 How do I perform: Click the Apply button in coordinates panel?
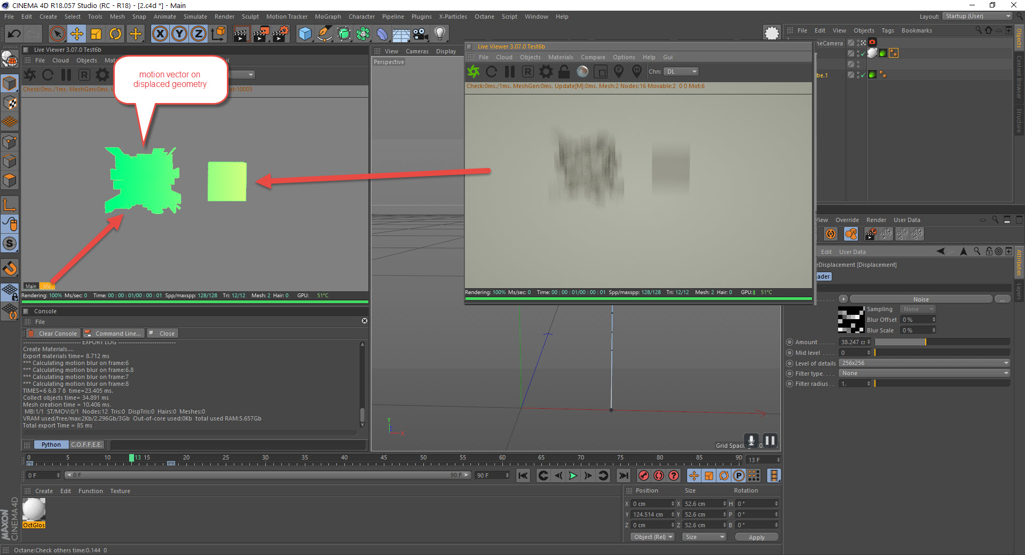point(756,537)
